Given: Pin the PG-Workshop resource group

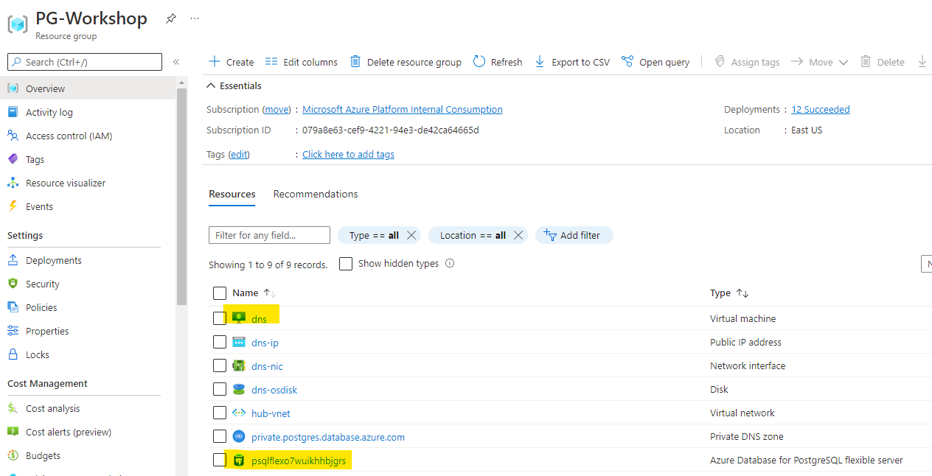Looking at the screenshot, I should (x=171, y=18).
